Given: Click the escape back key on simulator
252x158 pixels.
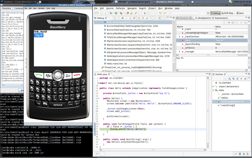Looking at the screenshot, I should coord(68,75).
